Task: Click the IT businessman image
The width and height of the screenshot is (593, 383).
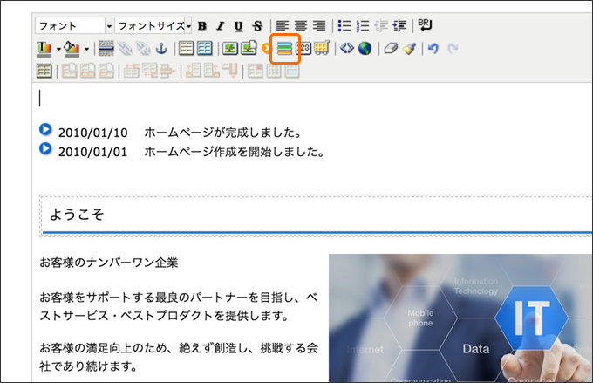Action: (x=460, y=318)
